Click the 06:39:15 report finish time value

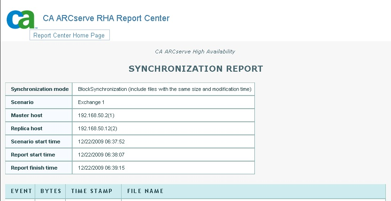tap(101, 168)
